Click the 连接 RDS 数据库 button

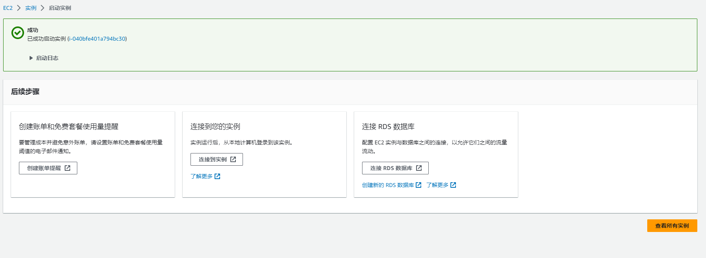[x=395, y=168]
